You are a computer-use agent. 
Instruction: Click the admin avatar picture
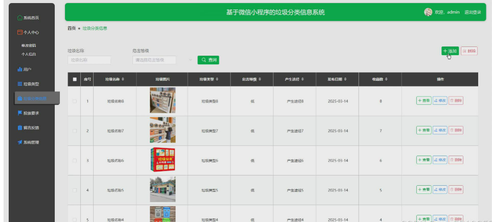tap(428, 12)
